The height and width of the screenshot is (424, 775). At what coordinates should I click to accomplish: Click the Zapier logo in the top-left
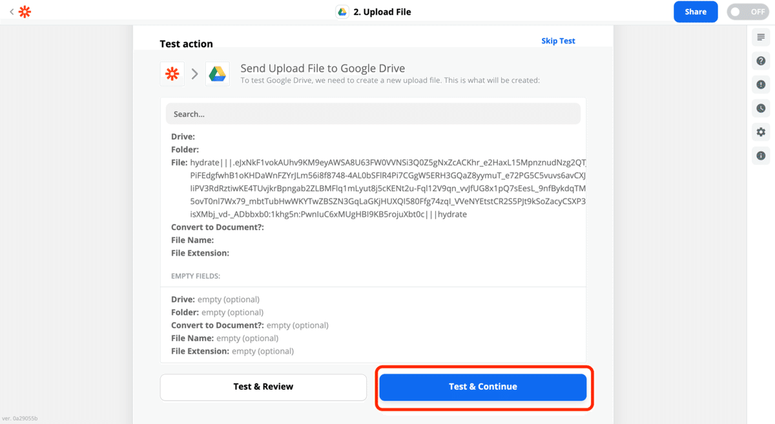(x=25, y=12)
